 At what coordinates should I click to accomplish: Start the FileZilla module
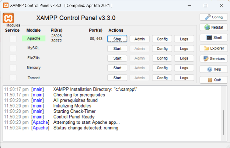pos(117,58)
